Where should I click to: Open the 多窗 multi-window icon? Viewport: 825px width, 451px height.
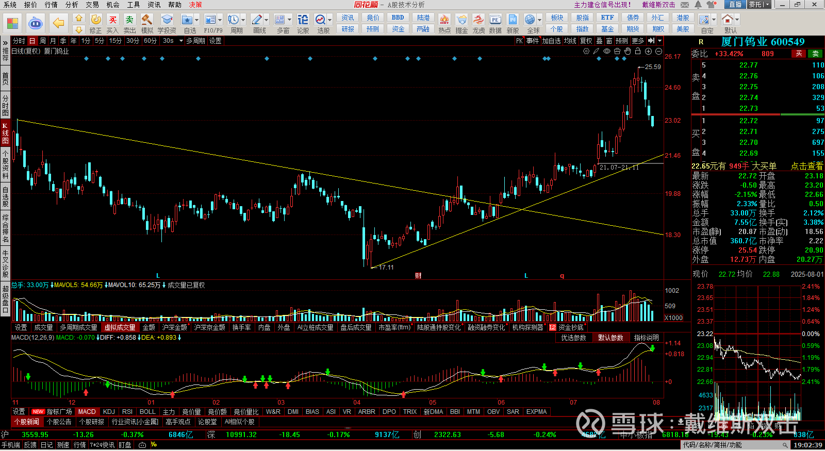point(280,20)
